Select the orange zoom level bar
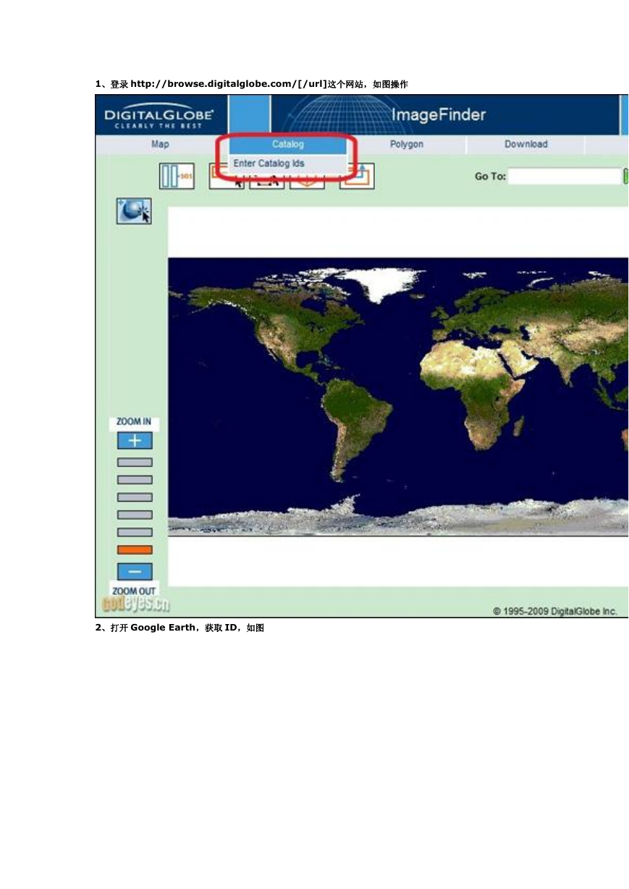The image size is (629, 889). point(135,549)
